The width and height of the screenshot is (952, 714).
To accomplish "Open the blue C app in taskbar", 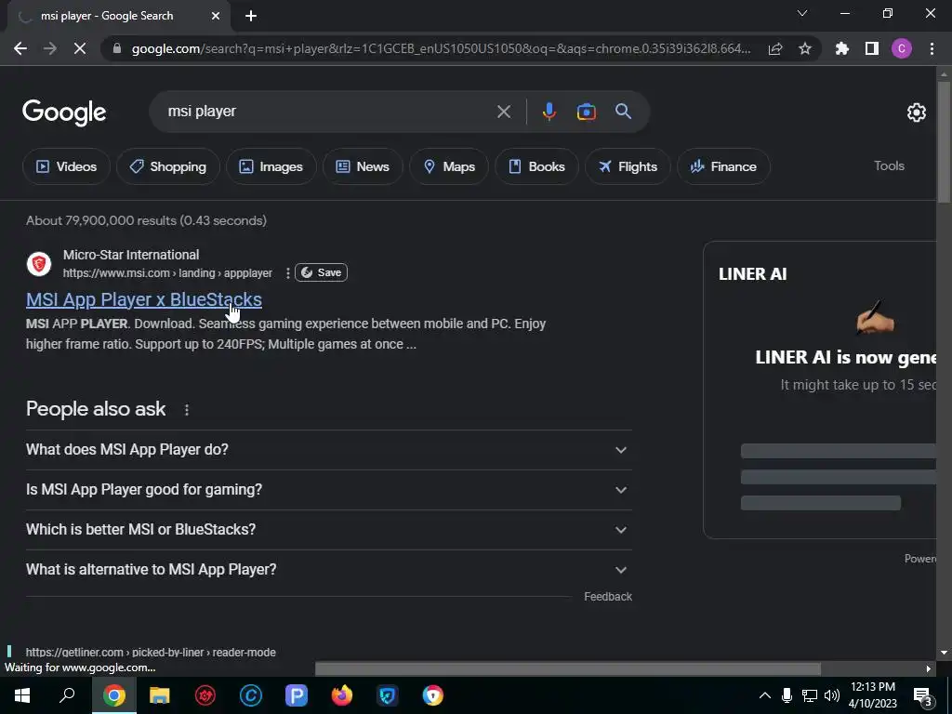I will click(251, 695).
